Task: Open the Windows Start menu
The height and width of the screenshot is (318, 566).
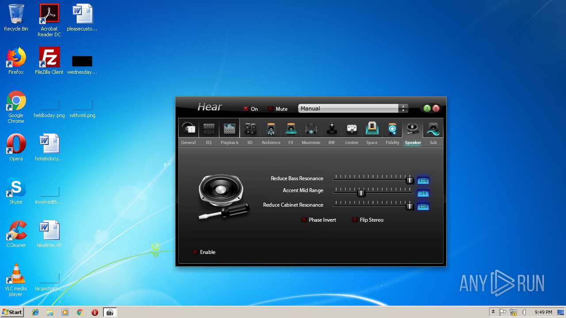Action: point(12,312)
